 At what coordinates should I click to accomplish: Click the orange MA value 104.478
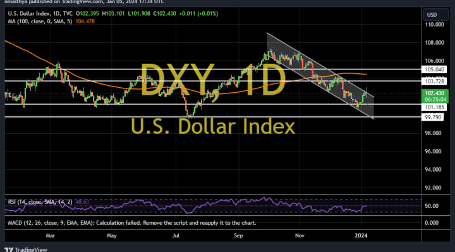(x=85, y=21)
